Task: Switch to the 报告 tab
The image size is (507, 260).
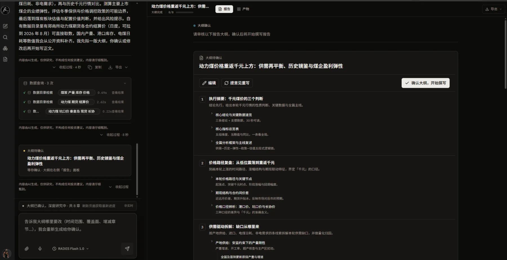Action: [x=224, y=9]
